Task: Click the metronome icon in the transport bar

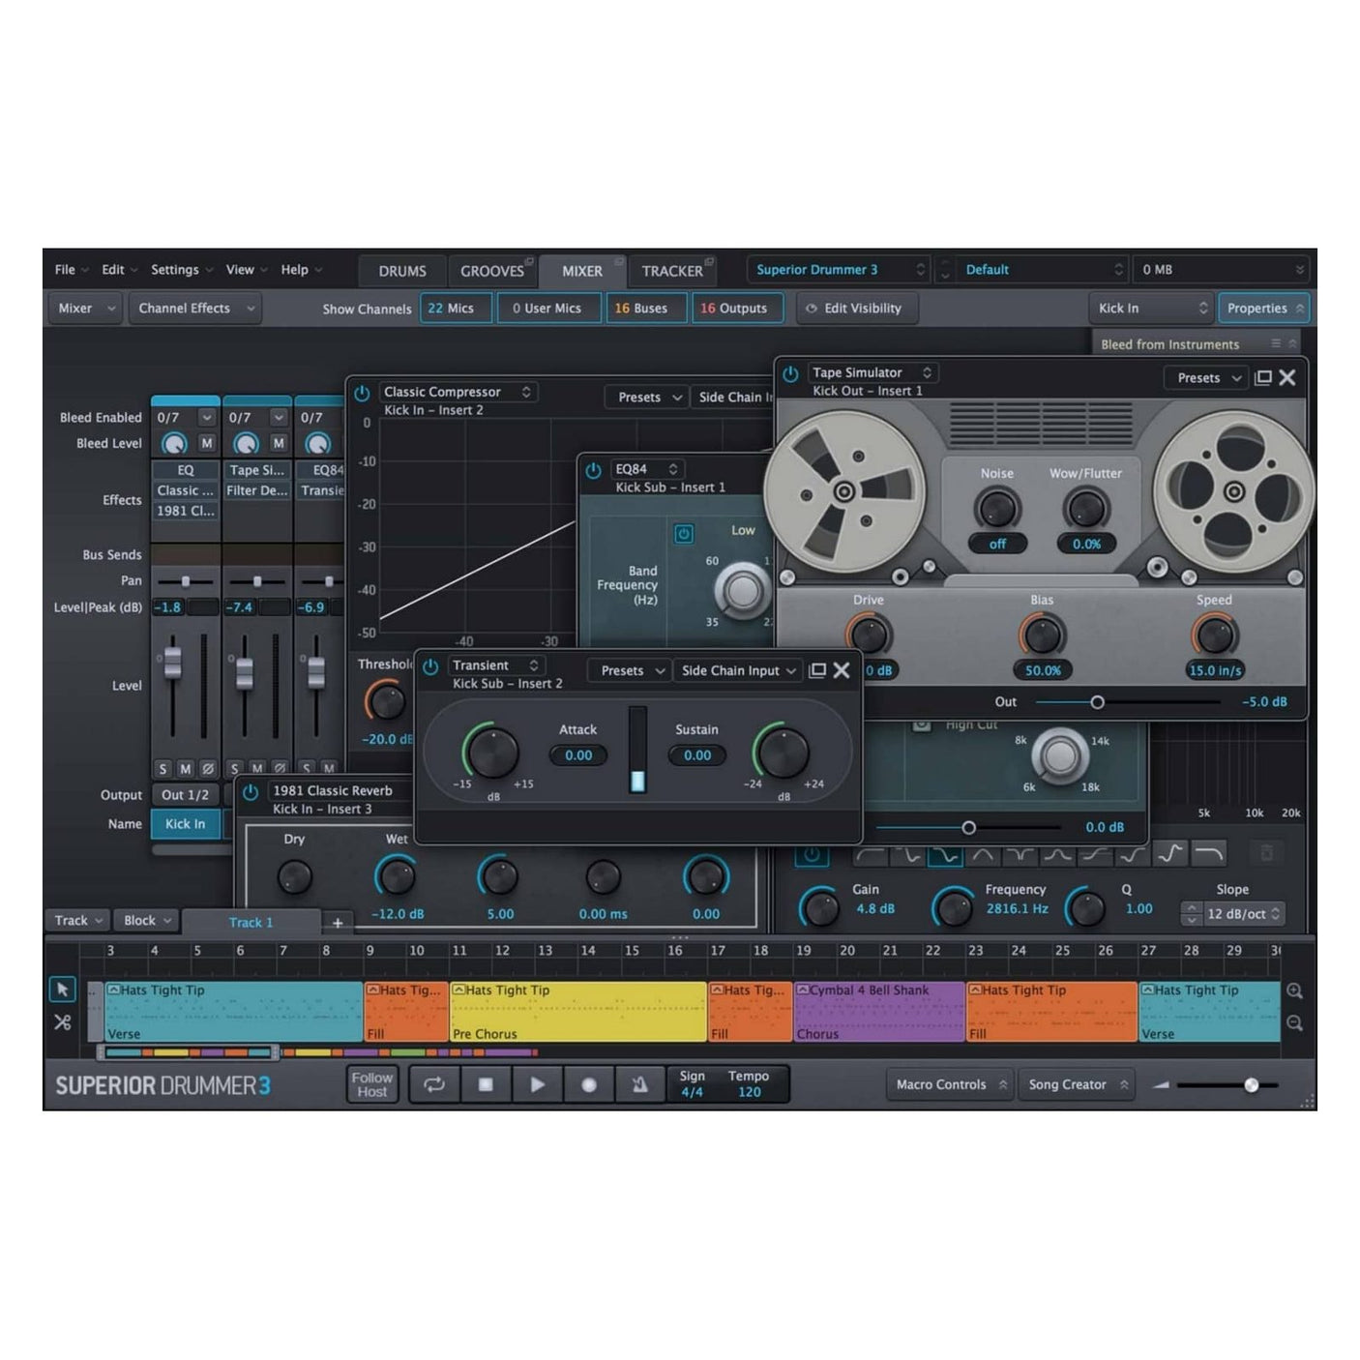Action: (x=640, y=1084)
